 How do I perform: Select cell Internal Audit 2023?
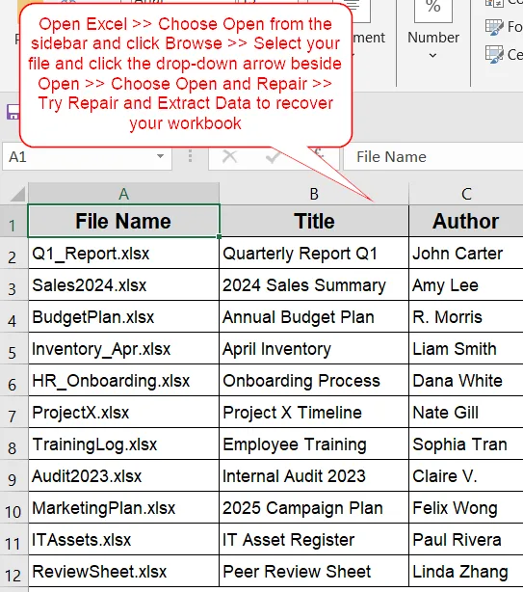314,475
